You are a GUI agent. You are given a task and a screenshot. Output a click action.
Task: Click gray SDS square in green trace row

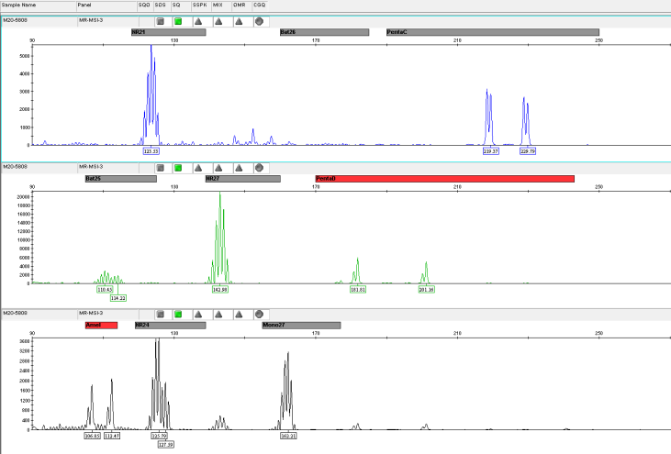point(161,168)
